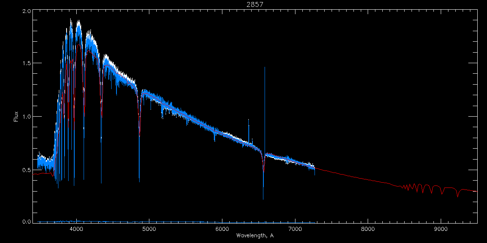The height and width of the screenshot is (243, 487).
Task: Click the 1.0 y-axis tick label
Action: [x=26, y=117]
